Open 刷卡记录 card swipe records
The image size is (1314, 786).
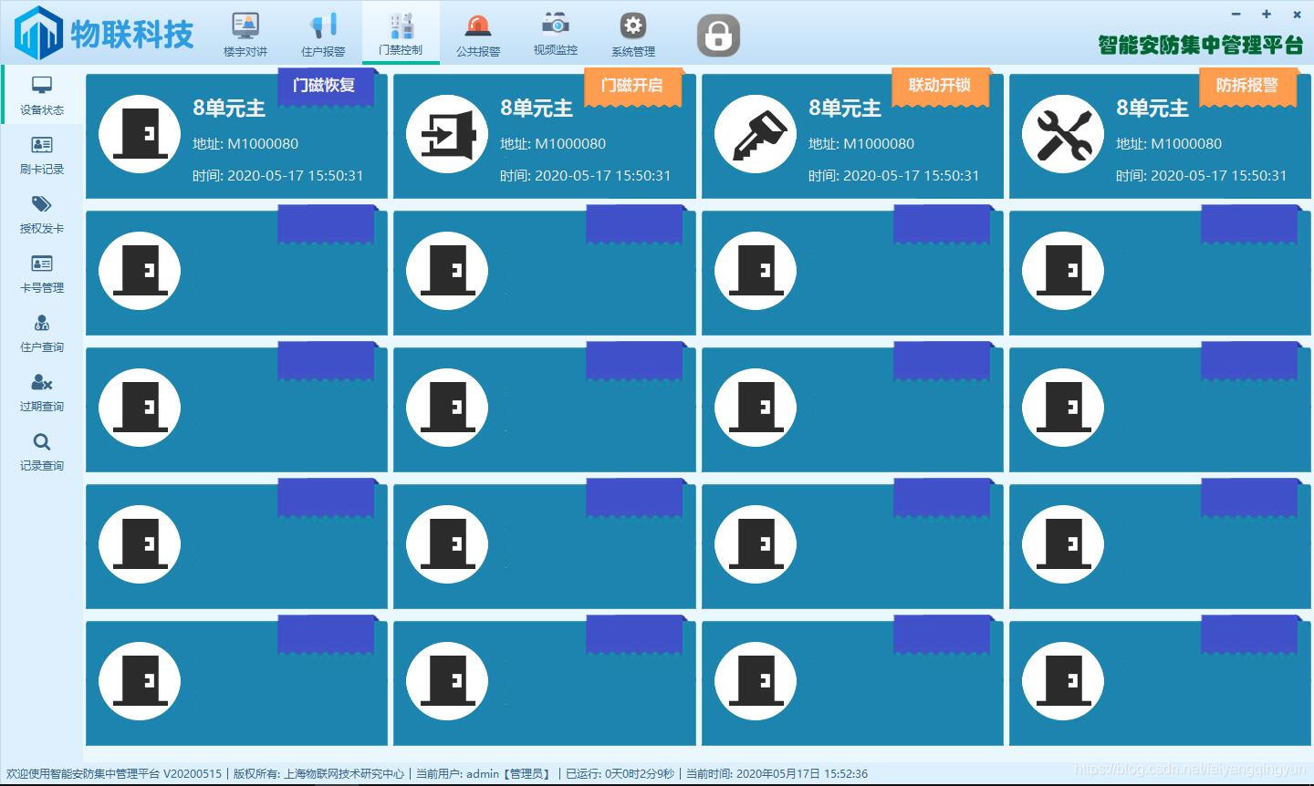click(42, 155)
